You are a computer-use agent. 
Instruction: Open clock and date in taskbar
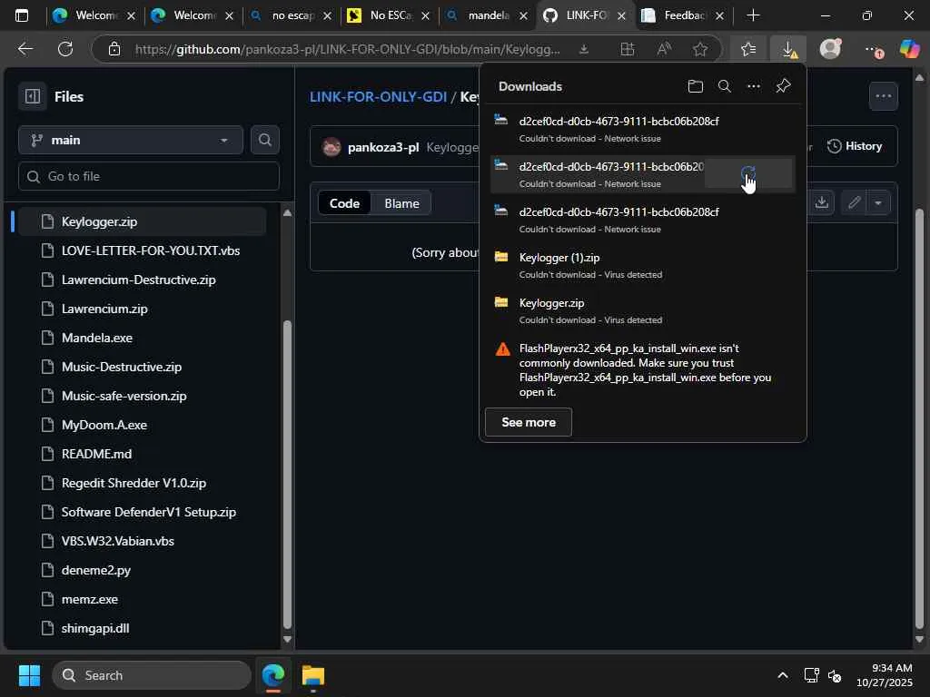click(x=885, y=675)
